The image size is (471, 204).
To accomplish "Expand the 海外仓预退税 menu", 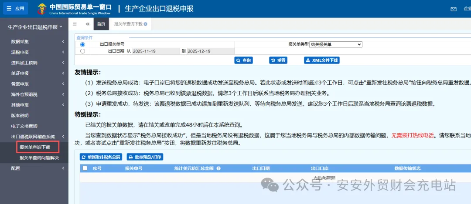I will tap(34, 94).
